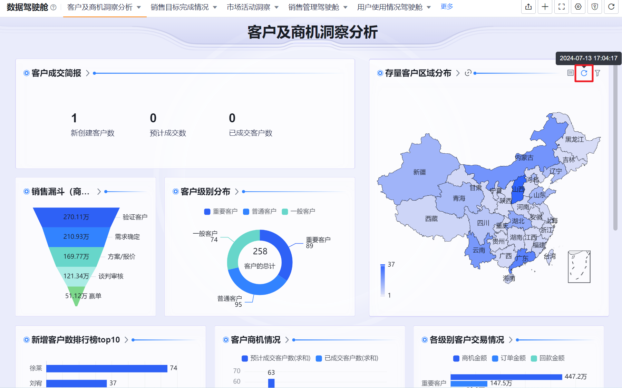The image size is (622, 388).
Task: Click the 谈判审核 121.34万 funnel stage
Action: pos(76,276)
